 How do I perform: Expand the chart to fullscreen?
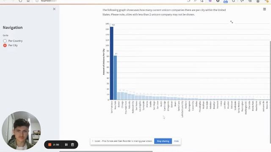click(x=232, y=22)
